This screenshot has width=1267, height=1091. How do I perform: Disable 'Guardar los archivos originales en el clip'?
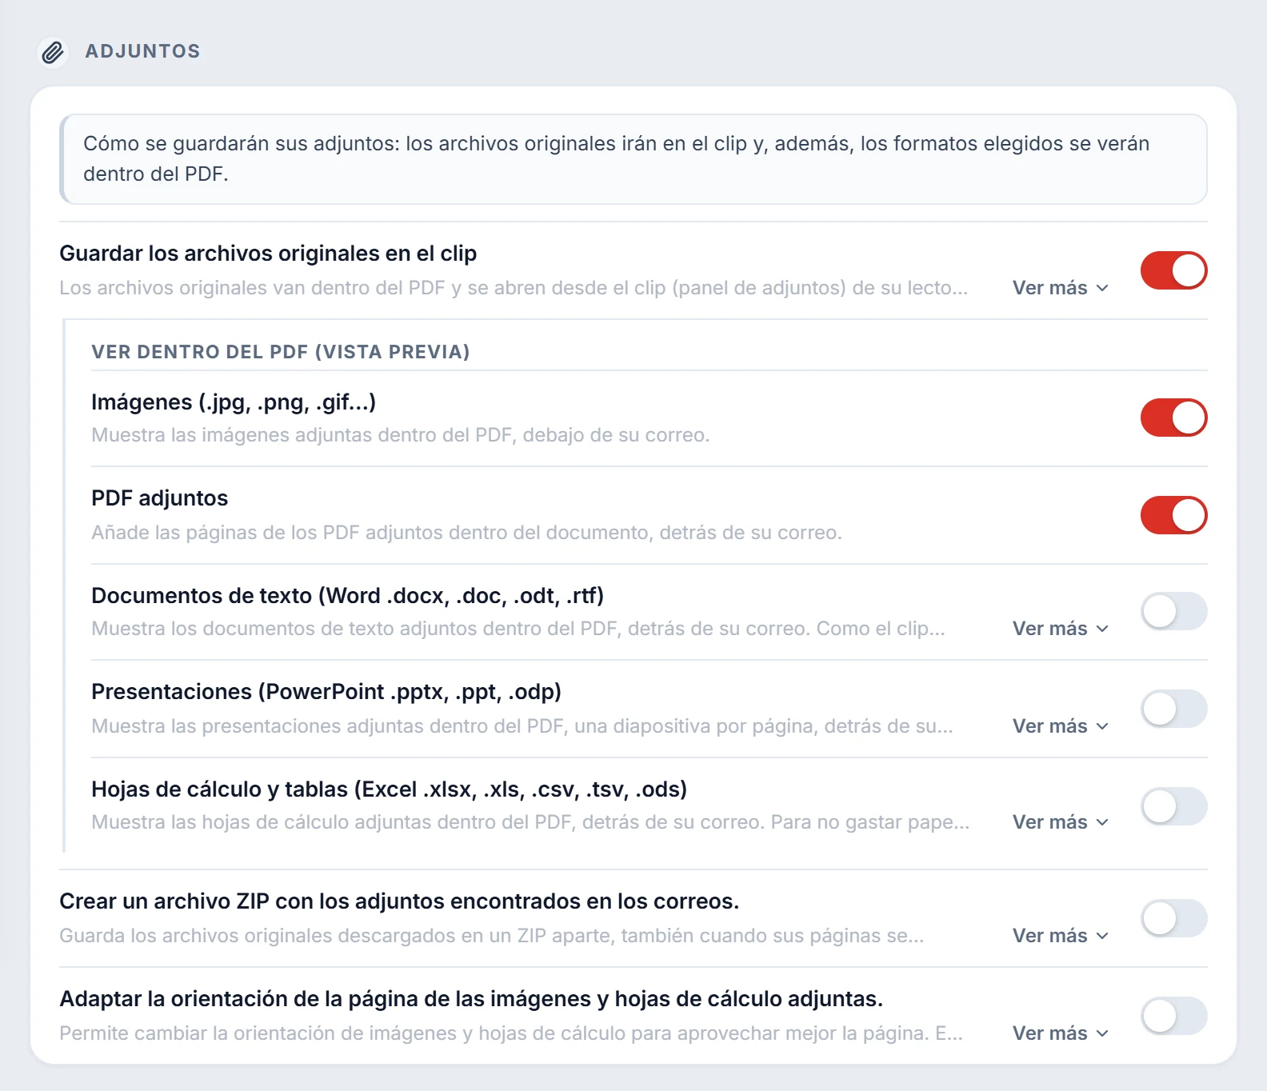tap(1173, 270)
